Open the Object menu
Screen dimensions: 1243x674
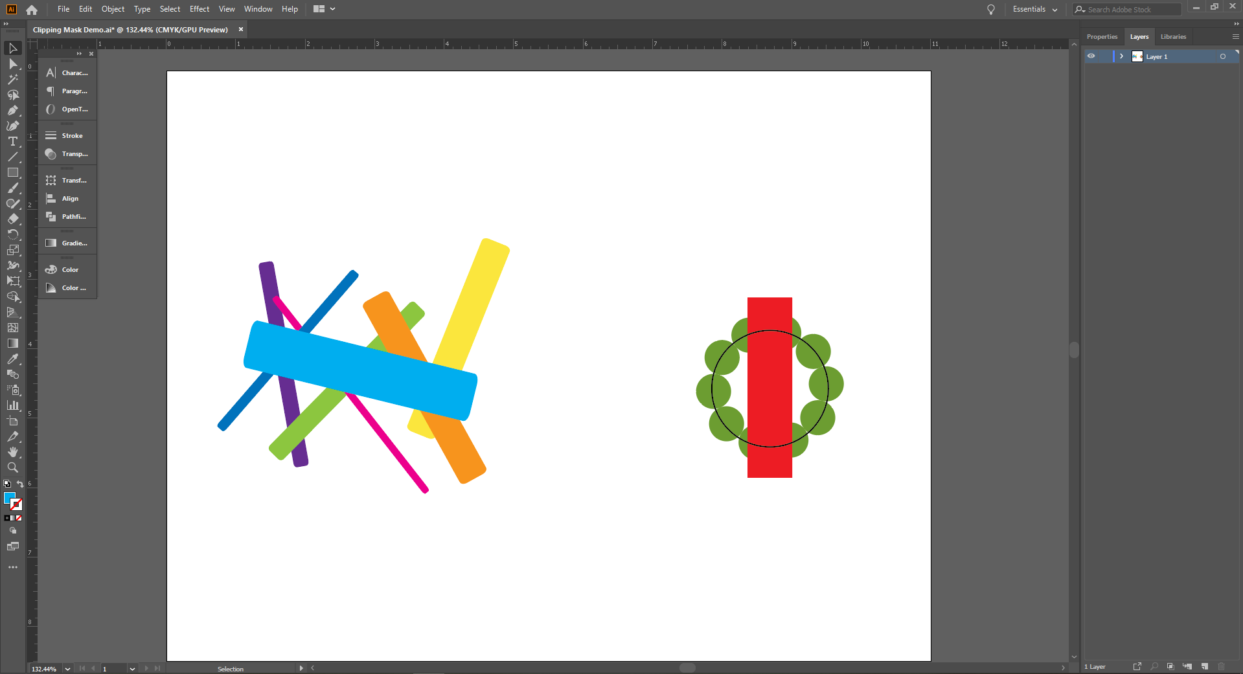coord(113,9)
